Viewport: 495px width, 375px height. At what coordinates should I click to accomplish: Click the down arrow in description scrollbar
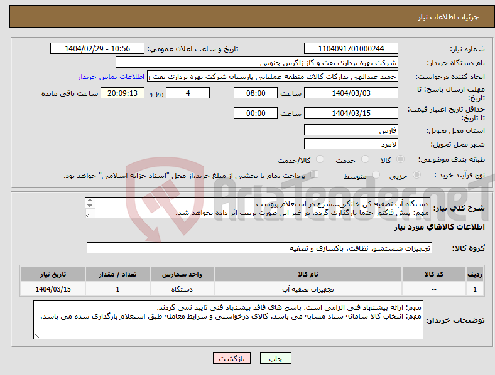pos(90,205)
